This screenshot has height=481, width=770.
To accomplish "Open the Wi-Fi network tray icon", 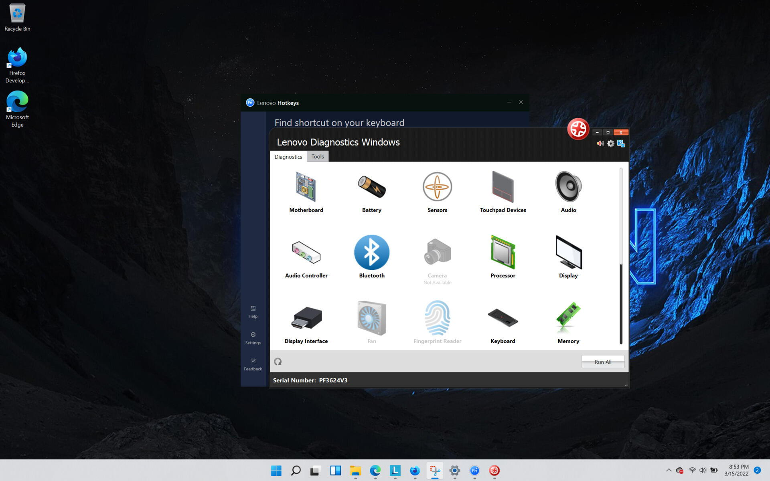I will 692,470.
